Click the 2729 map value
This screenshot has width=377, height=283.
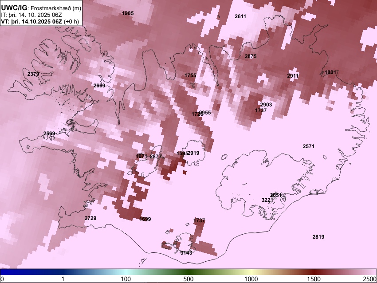(x=90, y=218)
